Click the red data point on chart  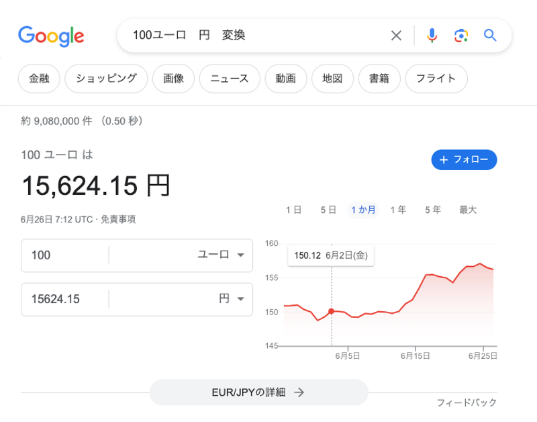332,311
